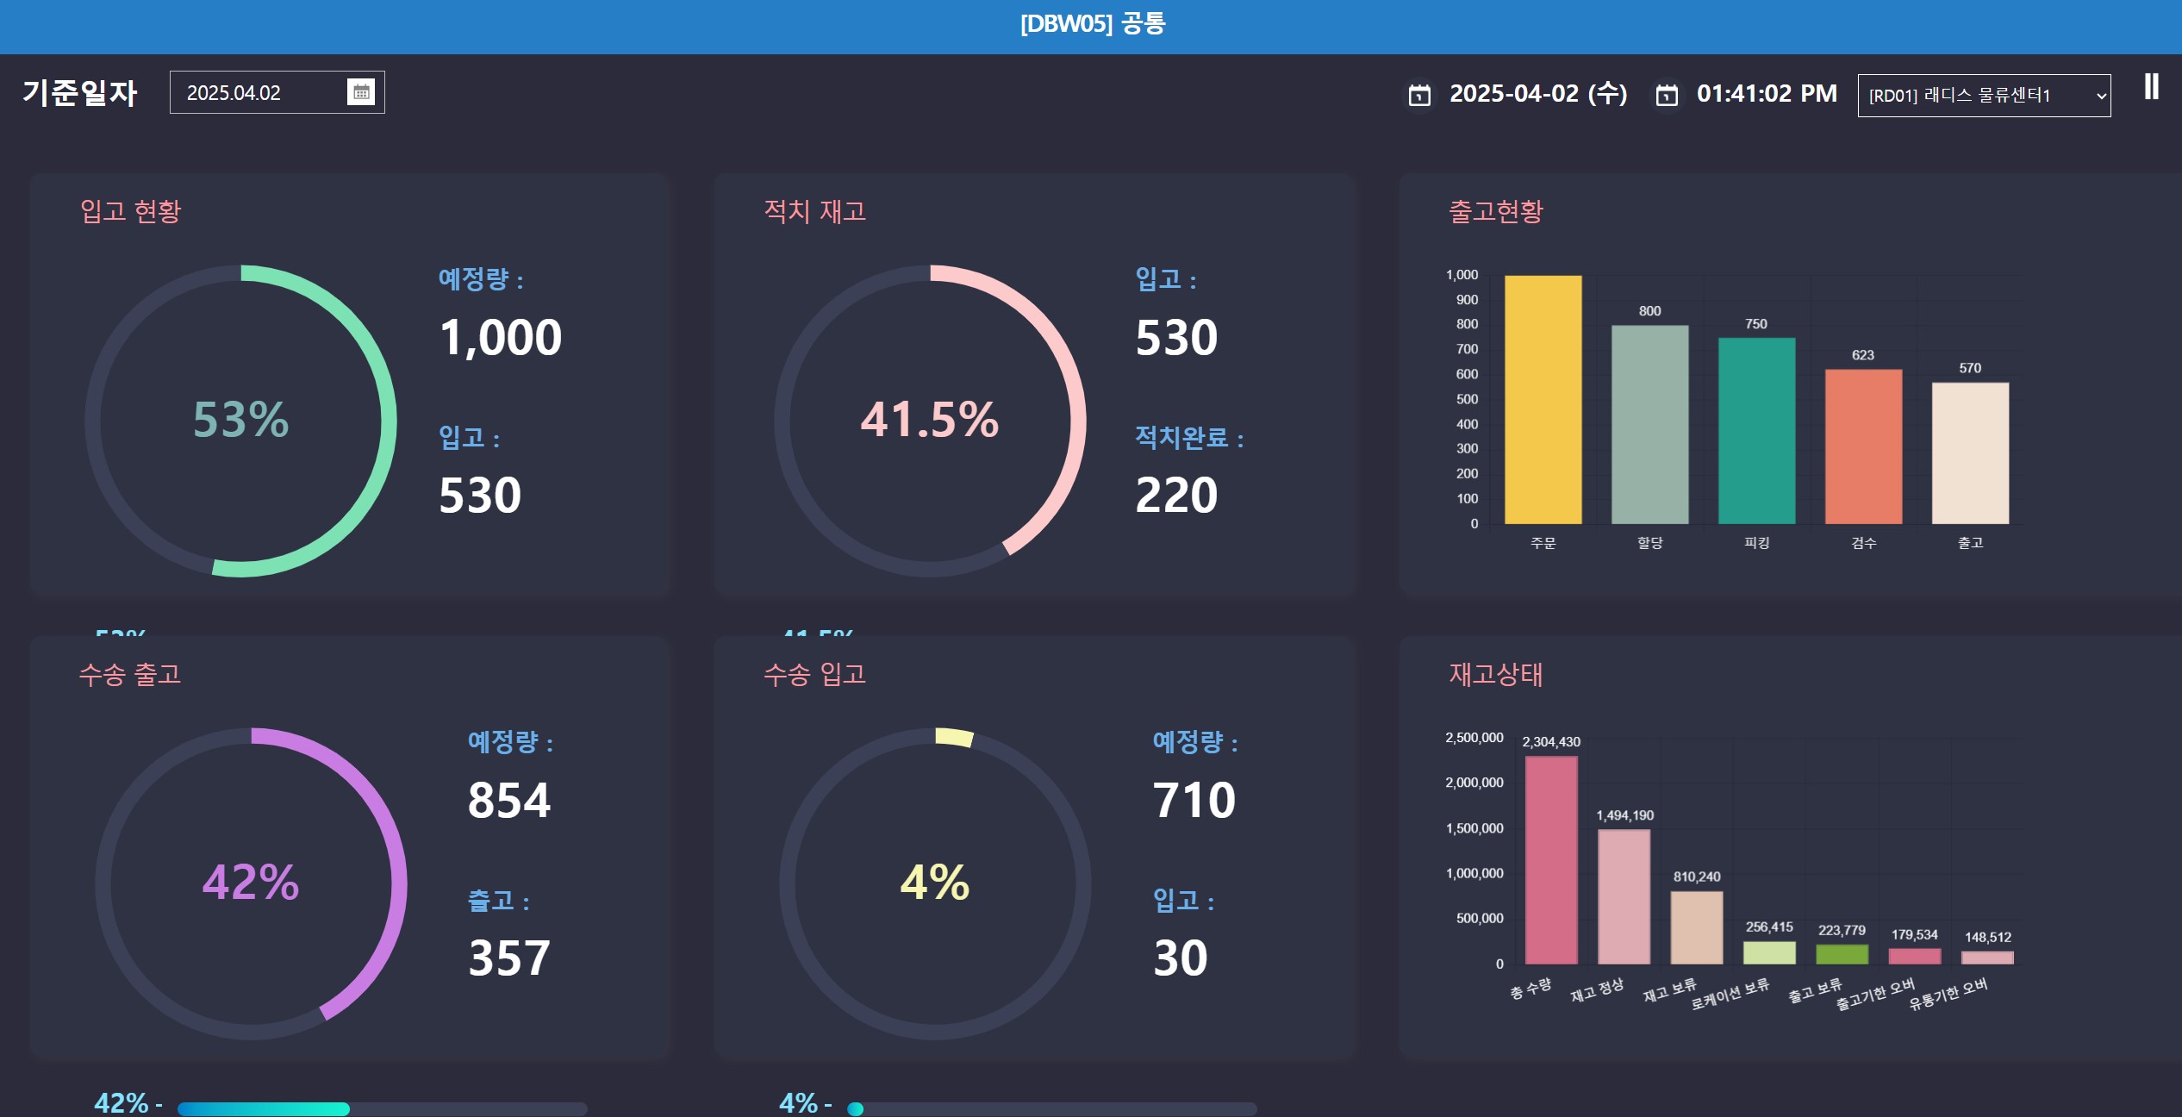Click the clock icon beside 01:41:02 PM
2182x1117 pixels.
tap(1667, 94)
